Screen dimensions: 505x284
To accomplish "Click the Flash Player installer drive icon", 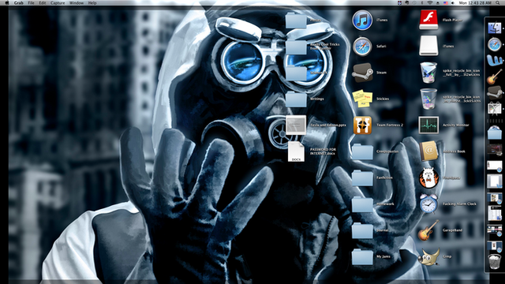I will pos(428,20).
